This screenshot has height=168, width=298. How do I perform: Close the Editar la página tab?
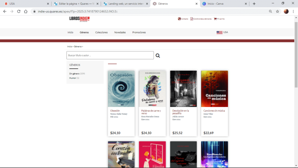click(x=97, y=3)
